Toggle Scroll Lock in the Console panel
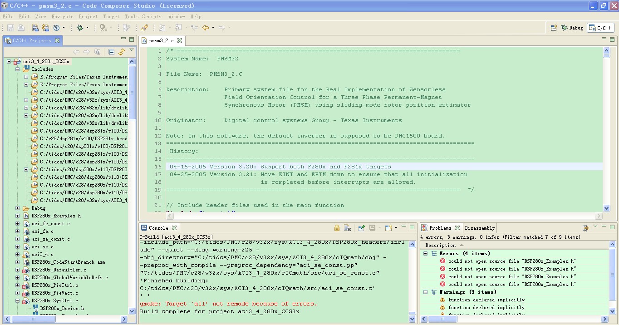The image size is (619, 325). click(337, 228)
